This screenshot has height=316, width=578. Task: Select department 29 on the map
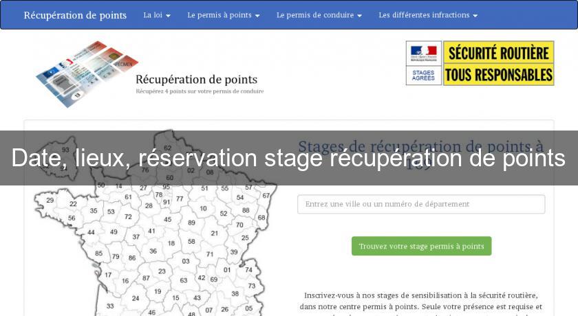50,200
